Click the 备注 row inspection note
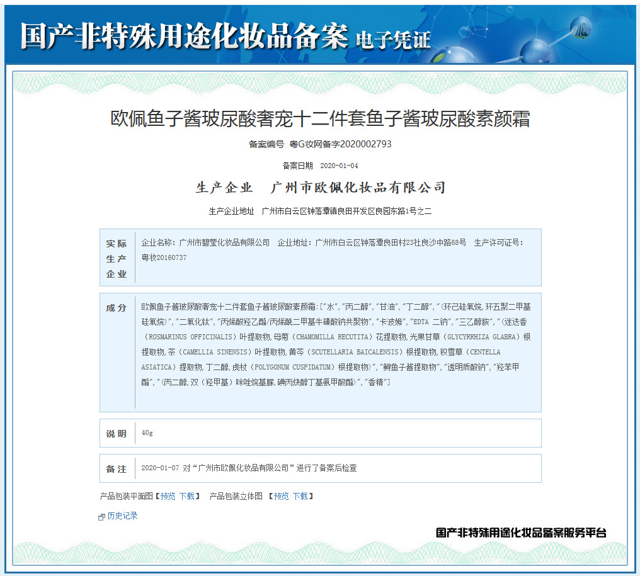 click(249, 468)
